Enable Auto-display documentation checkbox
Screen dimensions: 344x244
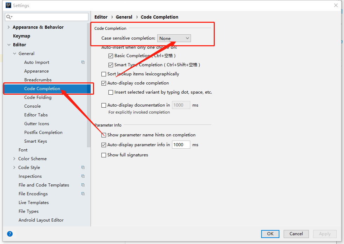coord(104,106)
